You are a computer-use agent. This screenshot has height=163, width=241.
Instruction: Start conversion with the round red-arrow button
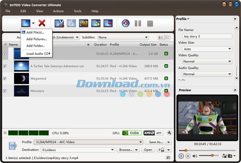(x=126, y=24)
